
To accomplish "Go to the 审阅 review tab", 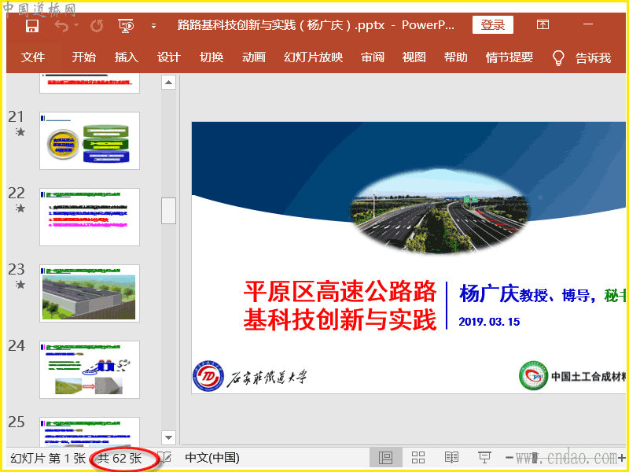I will point(373,57).
